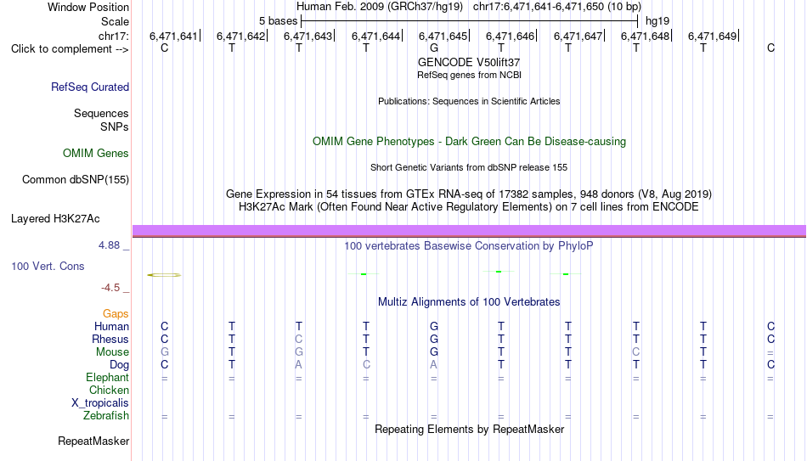This screenshot has height=461, width=807.
Task: Click the Scale label
Action: (115, 21)
